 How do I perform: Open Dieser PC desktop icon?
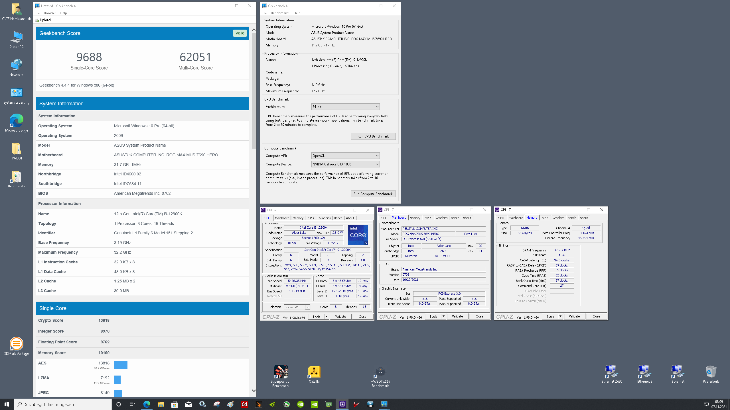click(16, 40)
